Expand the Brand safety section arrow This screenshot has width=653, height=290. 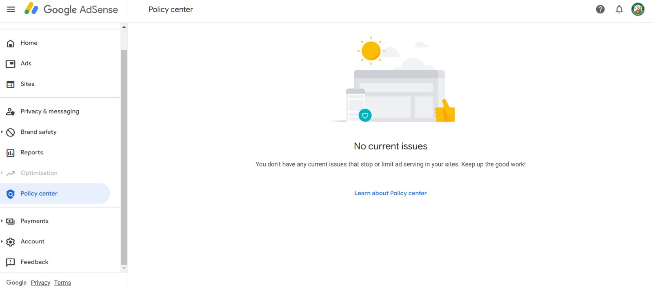(x=2, y=132)
